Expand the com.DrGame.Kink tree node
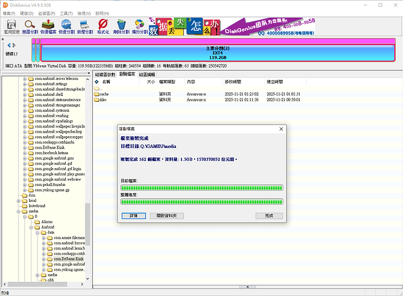Viewport: 403px width, 296px height. coord(43,259)
